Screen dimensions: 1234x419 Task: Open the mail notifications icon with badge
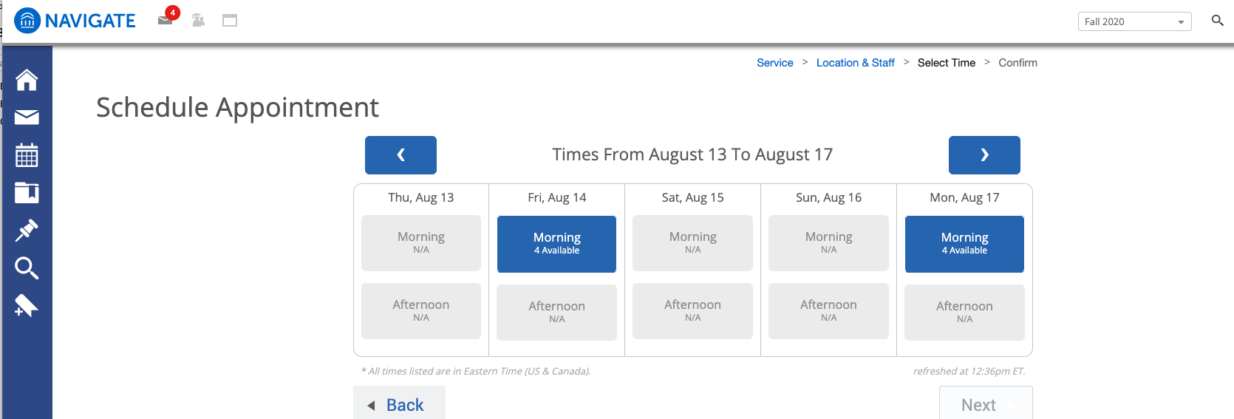pyautogui.click(x=166, y=20)
